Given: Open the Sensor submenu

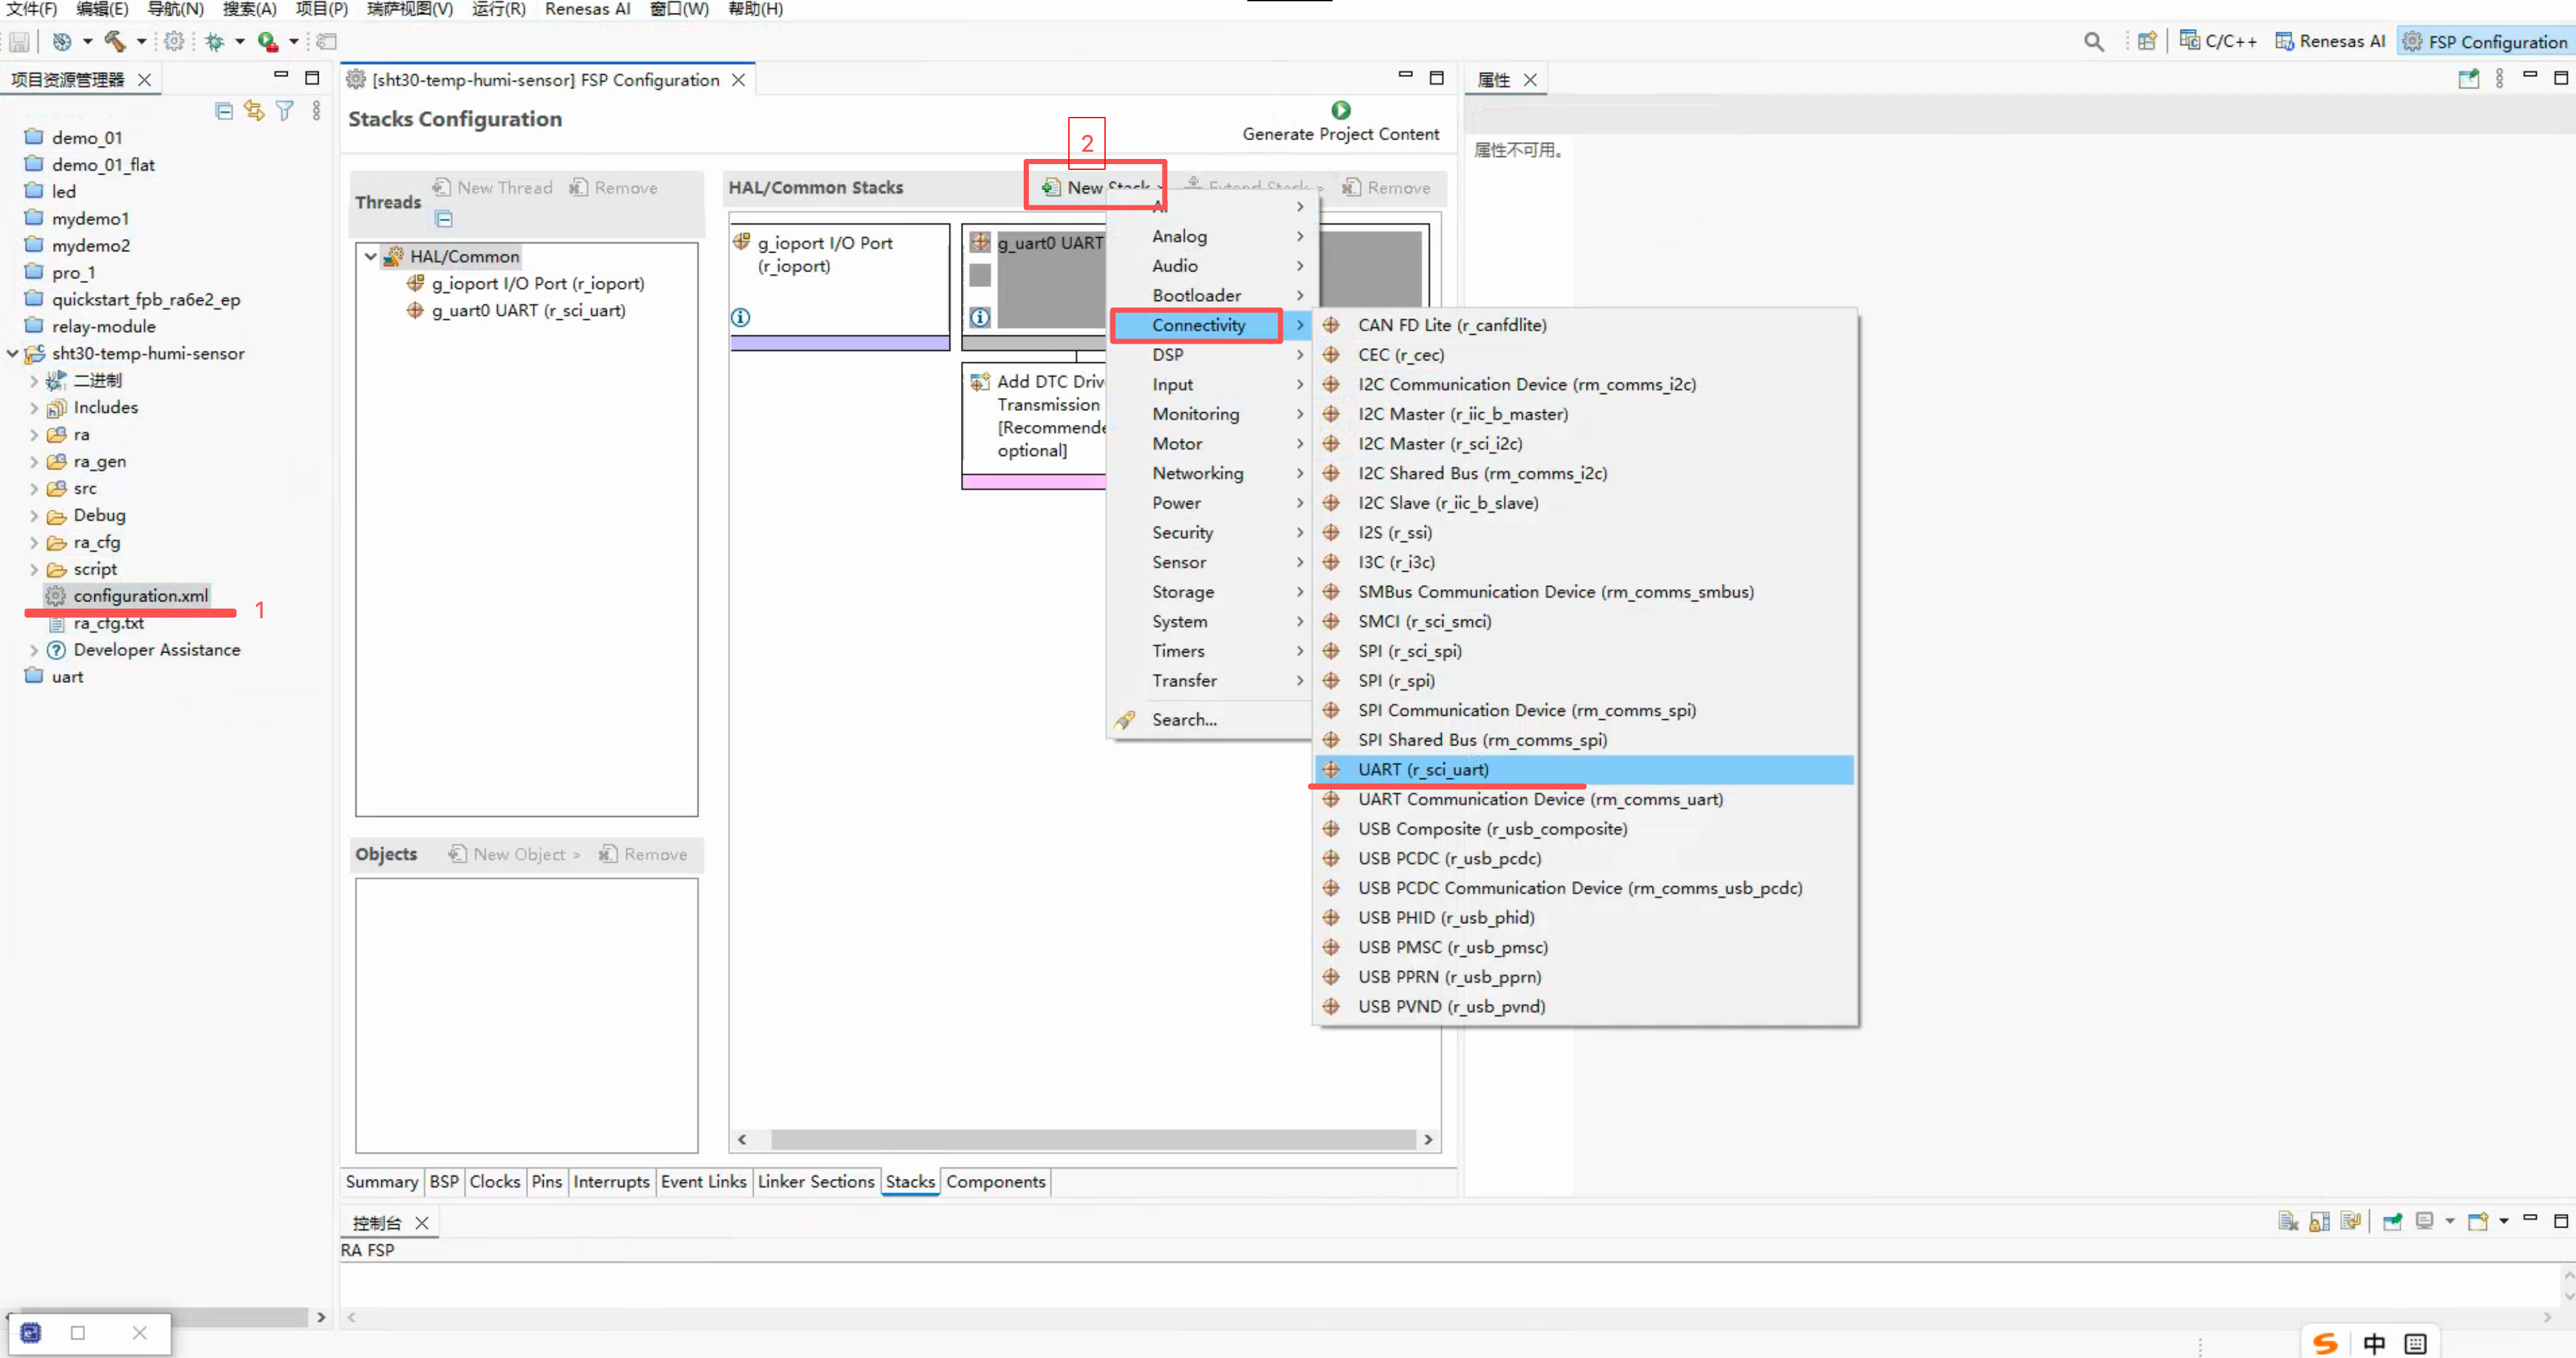Looking at the screenshot, I should tap(1210, 562).
